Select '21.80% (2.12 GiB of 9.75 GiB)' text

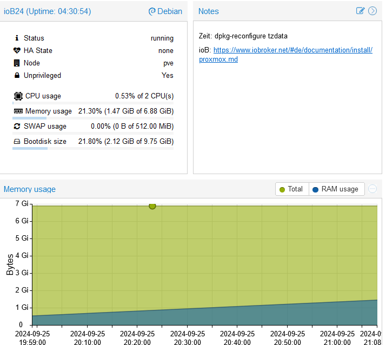point(126,142)
